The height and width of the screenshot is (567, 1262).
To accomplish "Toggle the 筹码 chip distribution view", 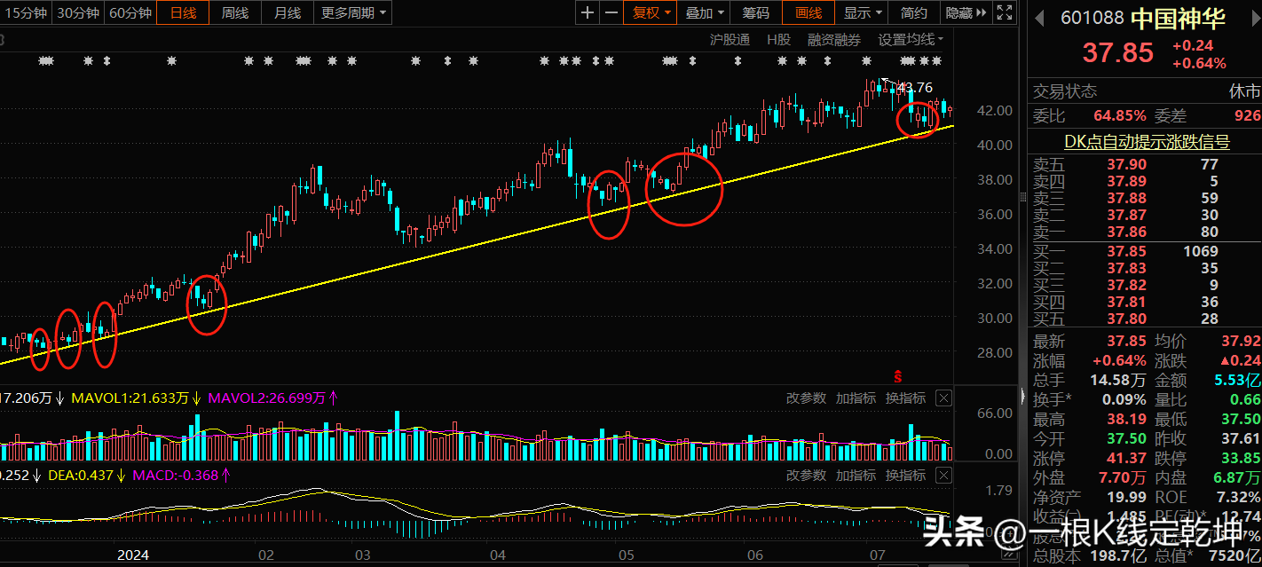I will point(755,12).
